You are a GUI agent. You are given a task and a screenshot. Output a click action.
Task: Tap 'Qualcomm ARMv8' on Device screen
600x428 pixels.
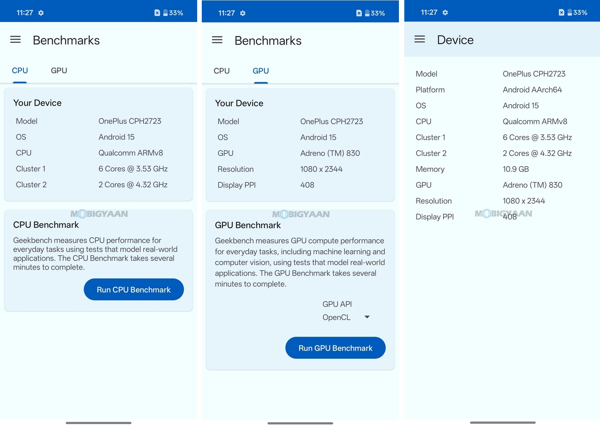click(x=535, y=121)
